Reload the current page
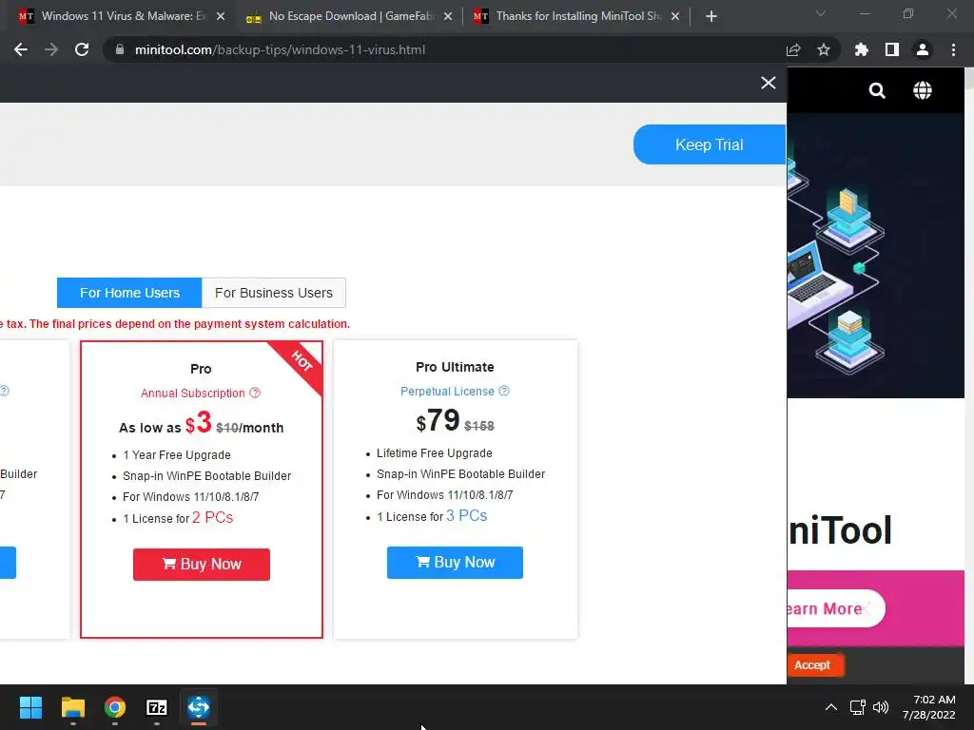The image size is (974, 730). click(82, 49)
